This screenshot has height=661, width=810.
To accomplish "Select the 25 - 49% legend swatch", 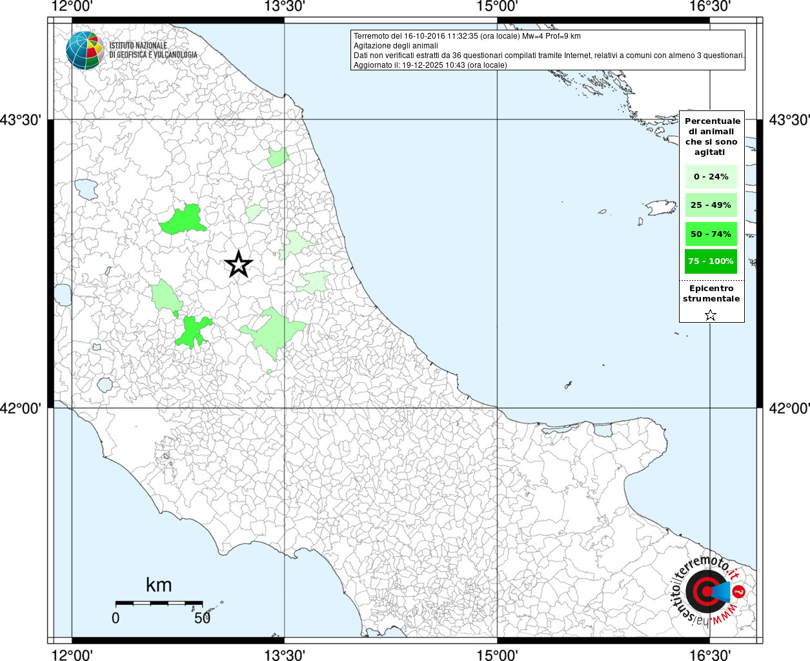I will (x=711, y=205).
